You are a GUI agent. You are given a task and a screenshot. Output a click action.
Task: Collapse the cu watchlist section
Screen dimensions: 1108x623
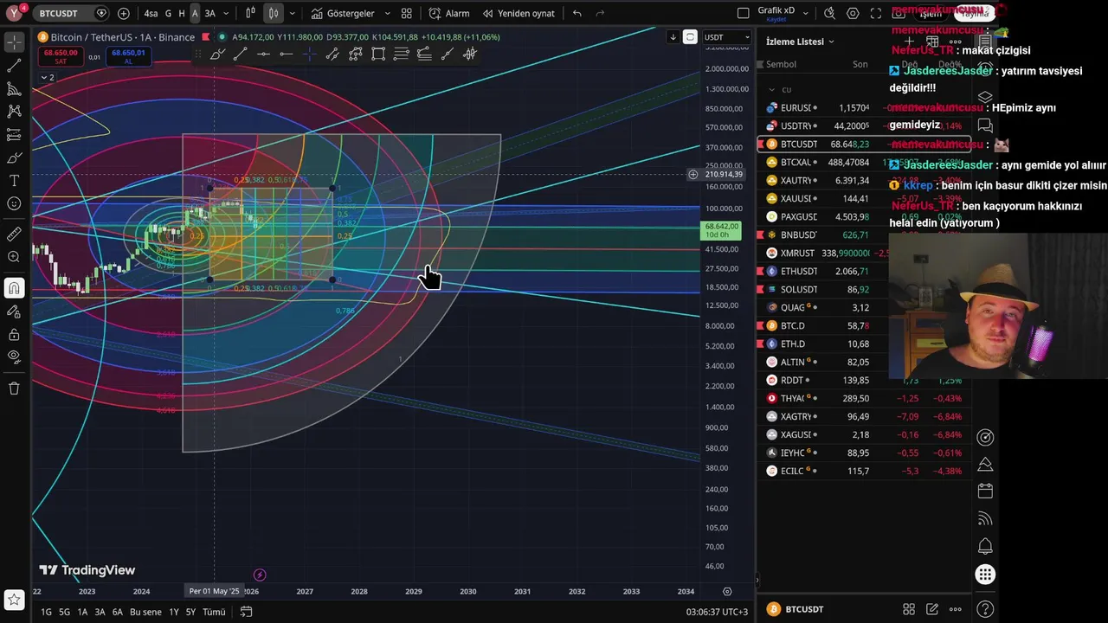coord(772,89)
